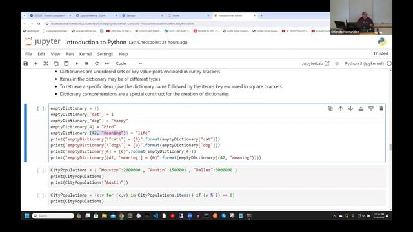This screenshot has width=413, height=232.
Task: Click into the dictionary comprehension cell
Action: coord(217,198)
